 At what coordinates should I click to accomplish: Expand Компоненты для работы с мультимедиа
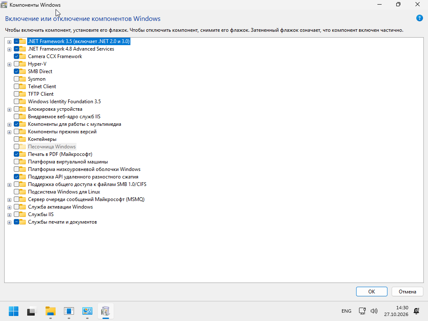click(9, 125)
